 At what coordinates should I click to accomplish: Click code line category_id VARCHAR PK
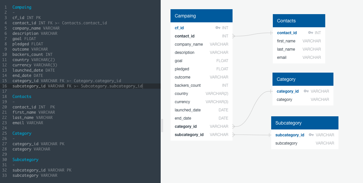[x=38, y=144]
